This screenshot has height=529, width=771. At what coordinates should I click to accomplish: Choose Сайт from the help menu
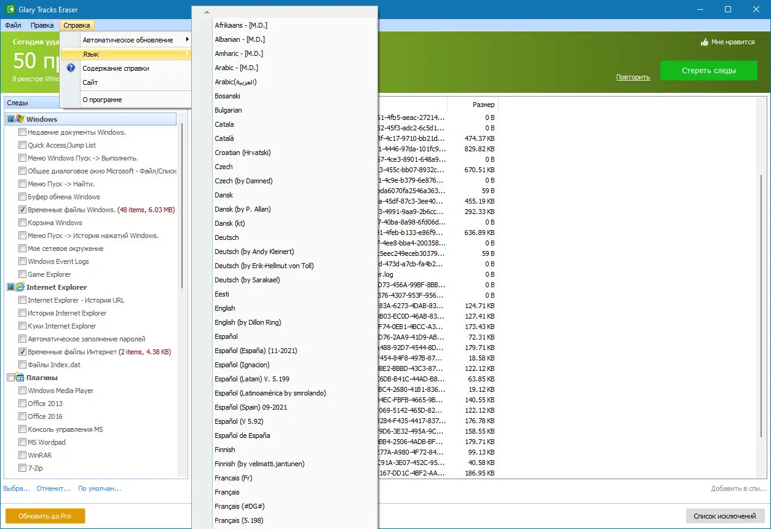point(126,82)
